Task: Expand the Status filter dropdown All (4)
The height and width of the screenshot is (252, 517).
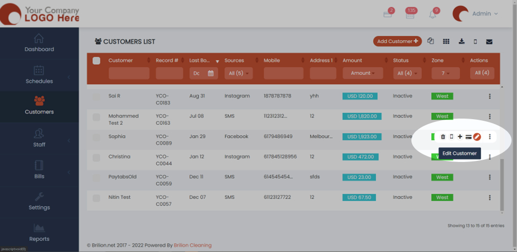Action: (x=408, y=73)
